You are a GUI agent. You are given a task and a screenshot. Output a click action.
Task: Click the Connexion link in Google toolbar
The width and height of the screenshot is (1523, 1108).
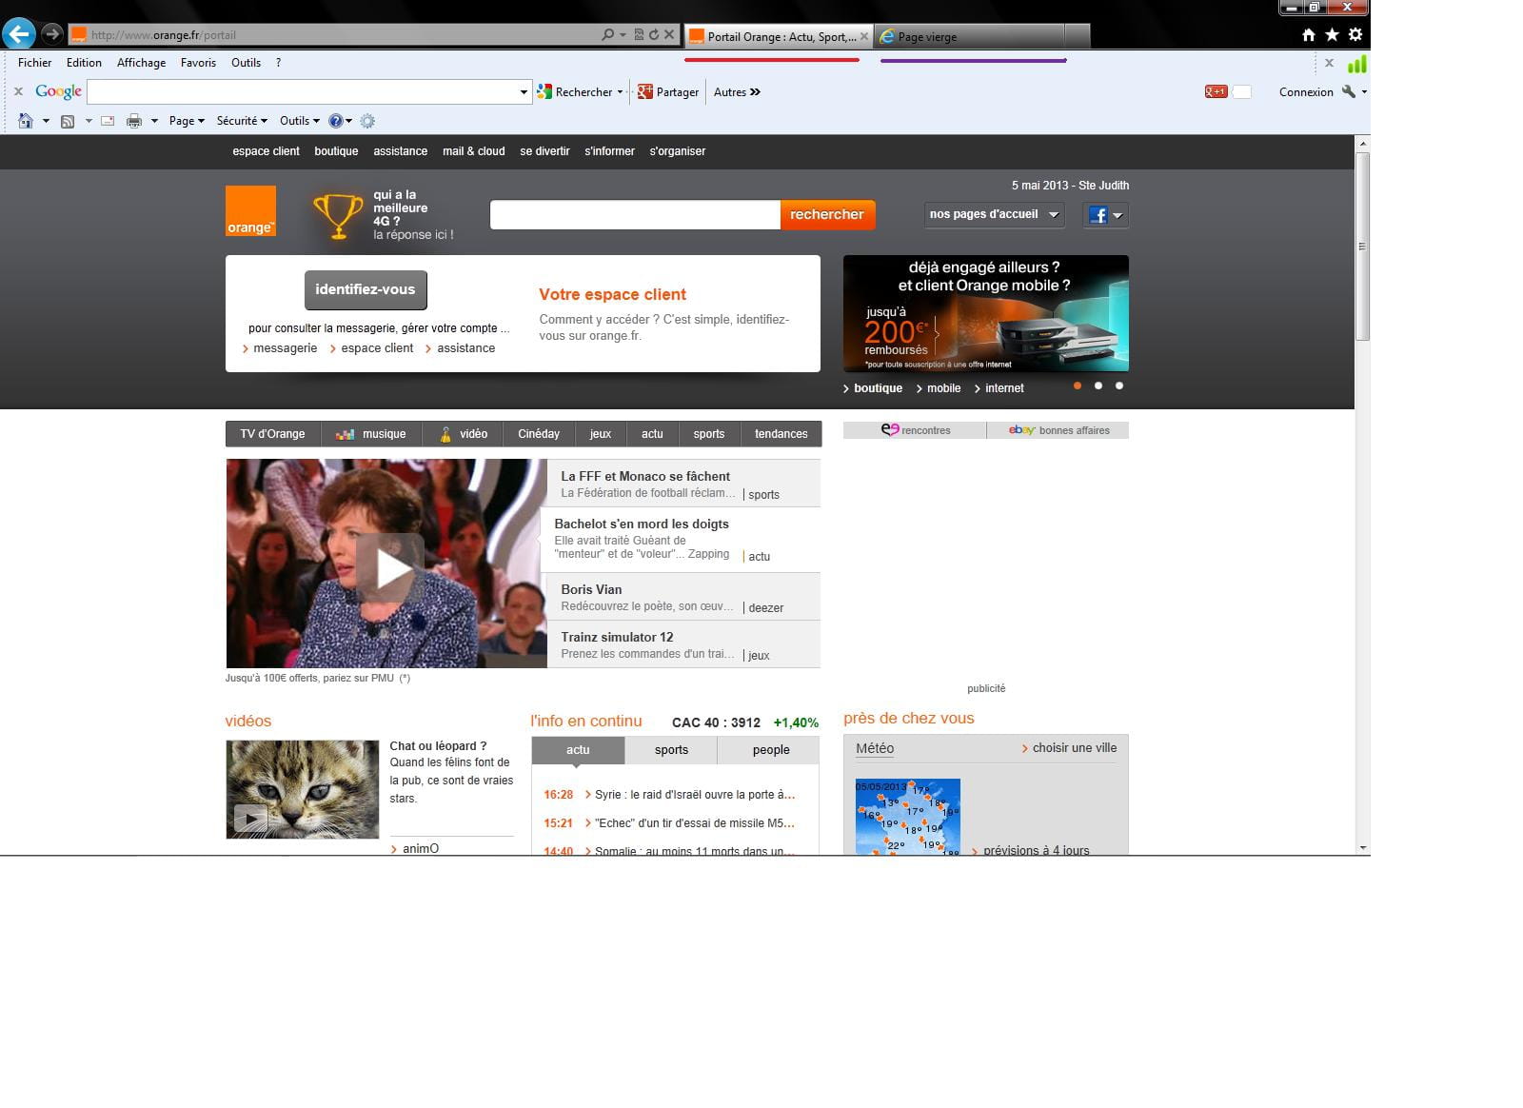pyautogui.click(x=1306, y=92)
